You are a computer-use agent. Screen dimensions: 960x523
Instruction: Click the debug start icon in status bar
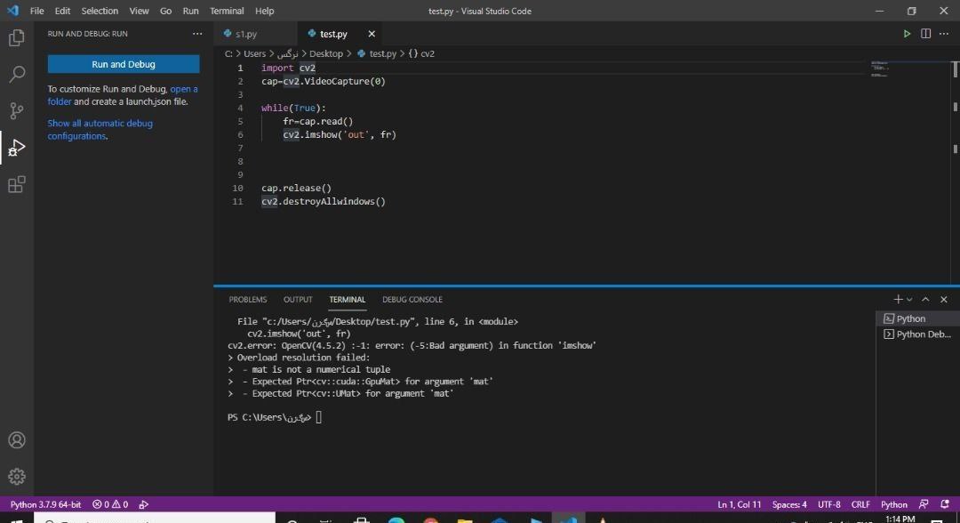[144, 504]
